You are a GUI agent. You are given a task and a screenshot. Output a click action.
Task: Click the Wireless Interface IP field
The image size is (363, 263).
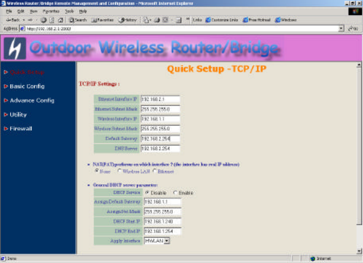(160, 119)
